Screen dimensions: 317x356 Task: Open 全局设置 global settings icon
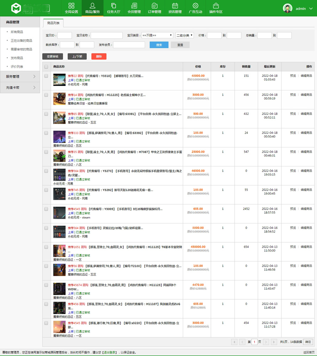coord(71,6)
